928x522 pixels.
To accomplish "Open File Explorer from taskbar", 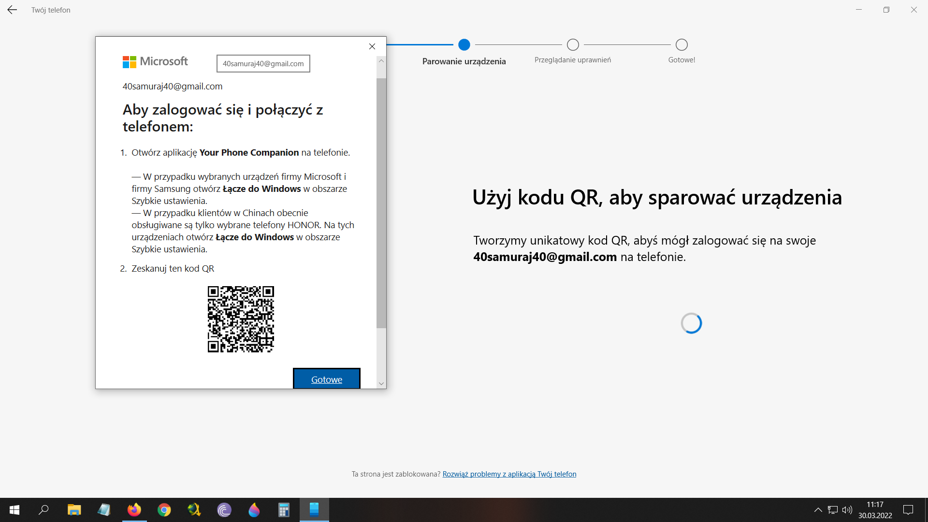I will coord(74,510).
